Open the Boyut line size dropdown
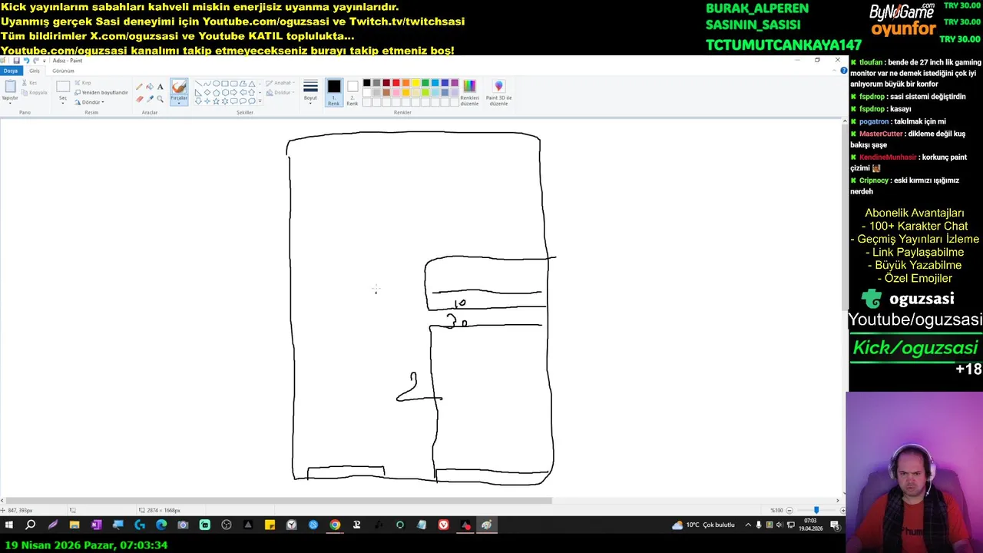 point(310,92)
